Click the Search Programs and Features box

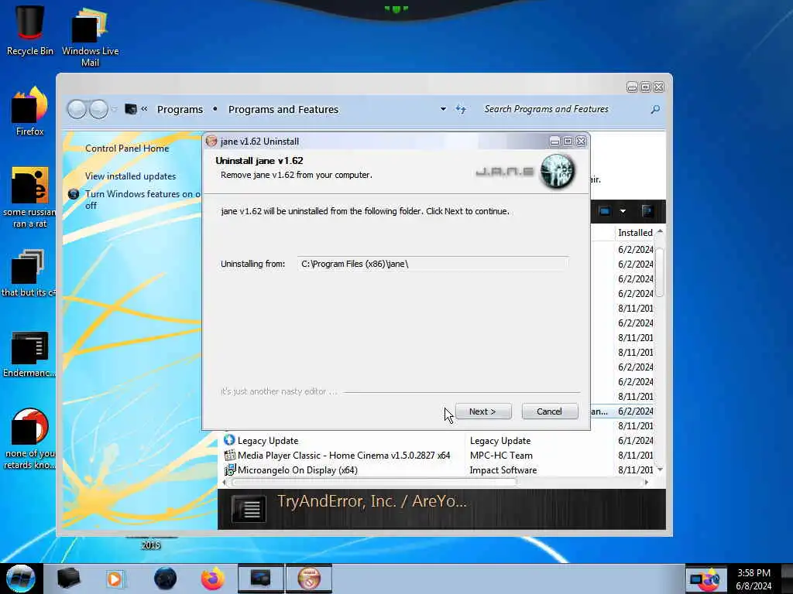[x=565, y=109]
